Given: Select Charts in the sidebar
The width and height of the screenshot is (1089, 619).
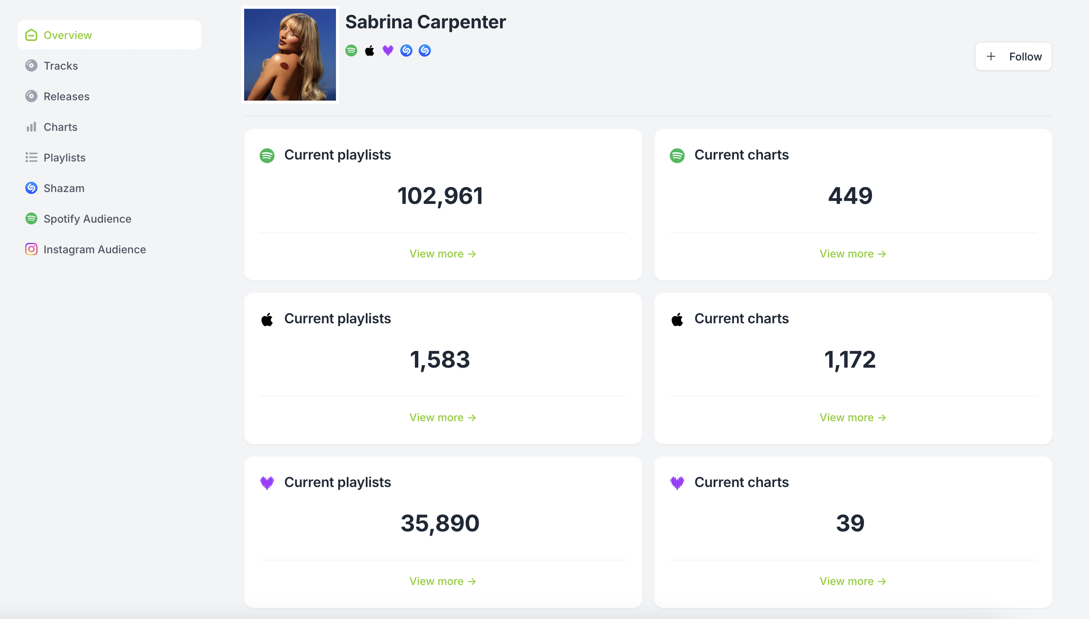Looking at the screenshot, I should (109, 127).
